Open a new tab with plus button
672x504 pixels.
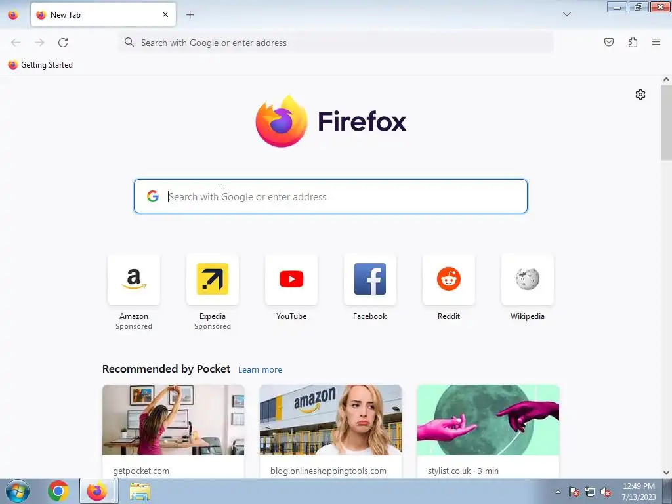[190, 15]
